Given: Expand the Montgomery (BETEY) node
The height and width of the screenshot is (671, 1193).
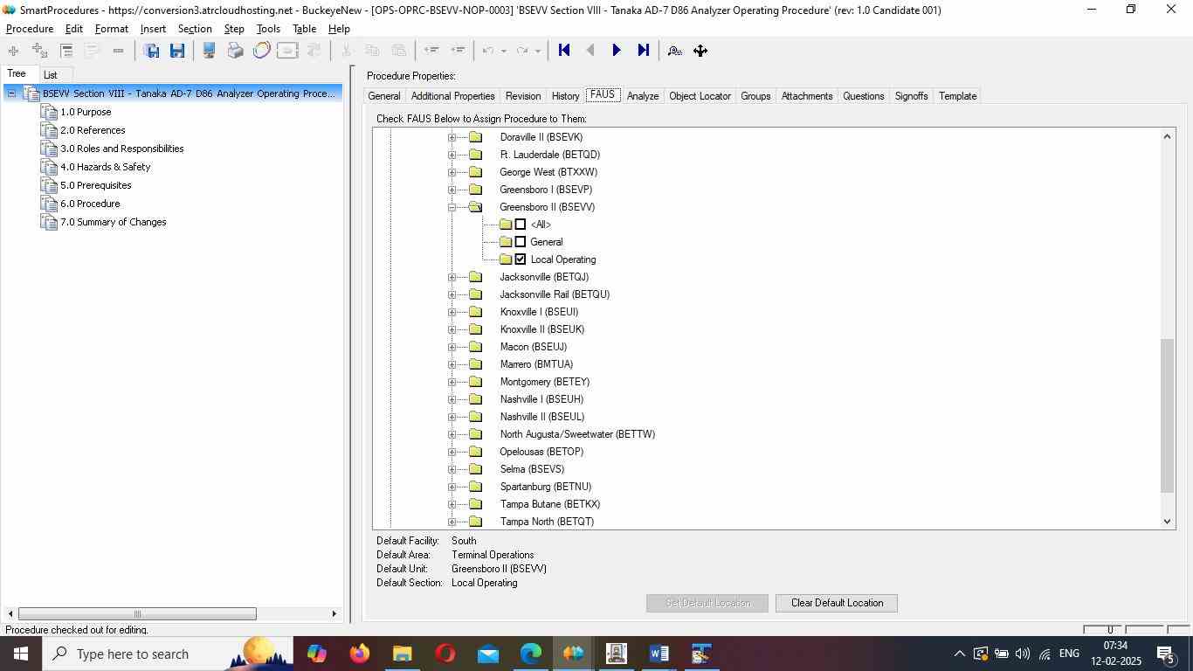Looking at the screenshot, I should click(x=452, y=382).
